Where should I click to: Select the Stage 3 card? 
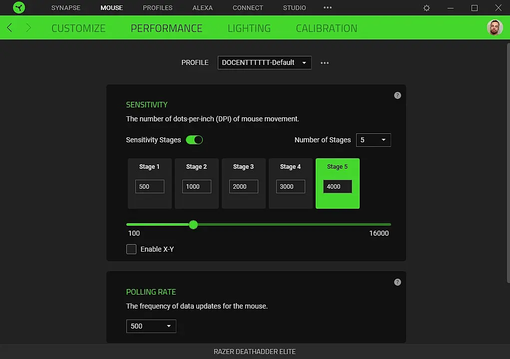point(244,183)
